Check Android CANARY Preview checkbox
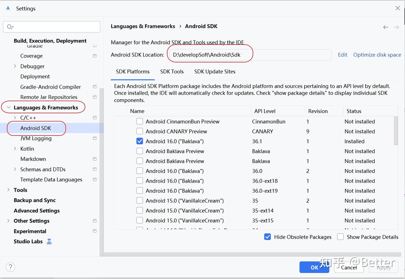 point(139,131)
